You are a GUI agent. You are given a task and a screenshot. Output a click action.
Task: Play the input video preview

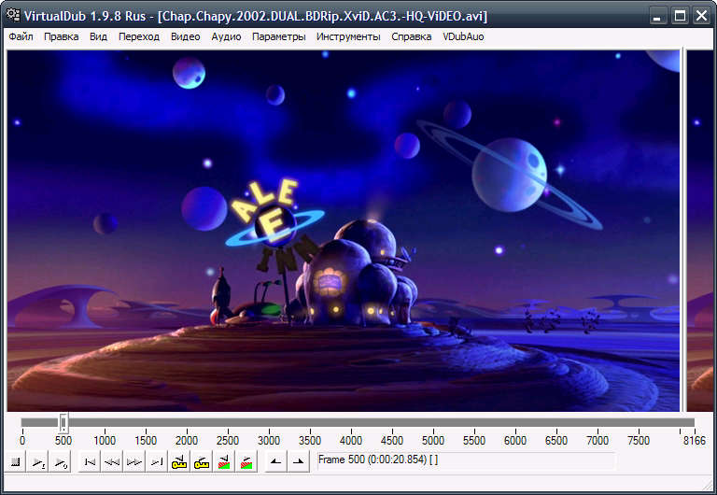(x=38, y=461)
